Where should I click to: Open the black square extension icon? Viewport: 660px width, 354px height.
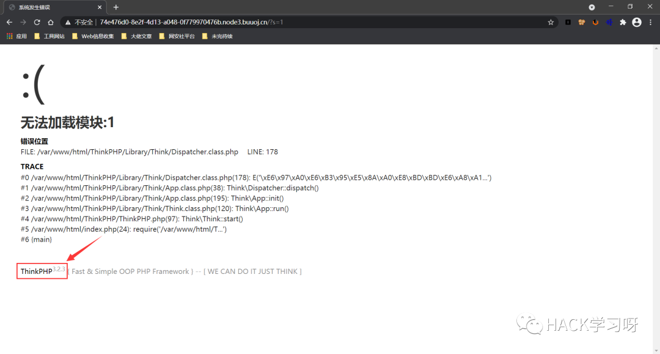coord(568,22)
